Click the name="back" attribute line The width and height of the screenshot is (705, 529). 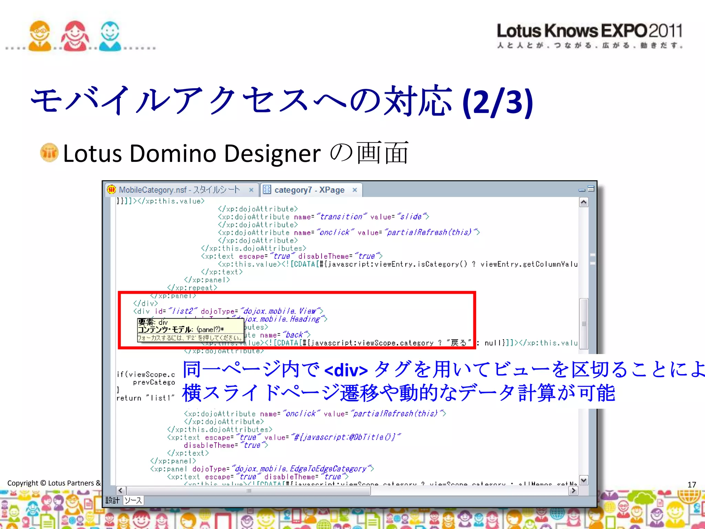(277, 335)
